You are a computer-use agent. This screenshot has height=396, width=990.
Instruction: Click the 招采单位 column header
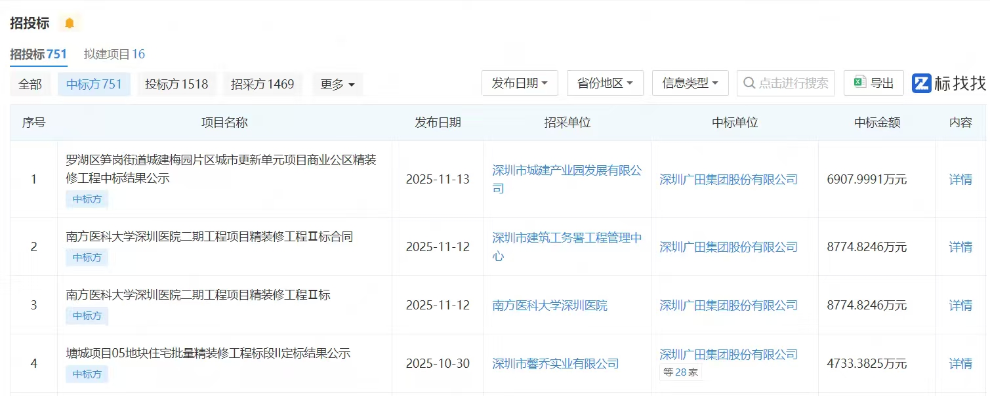point(567,123)
